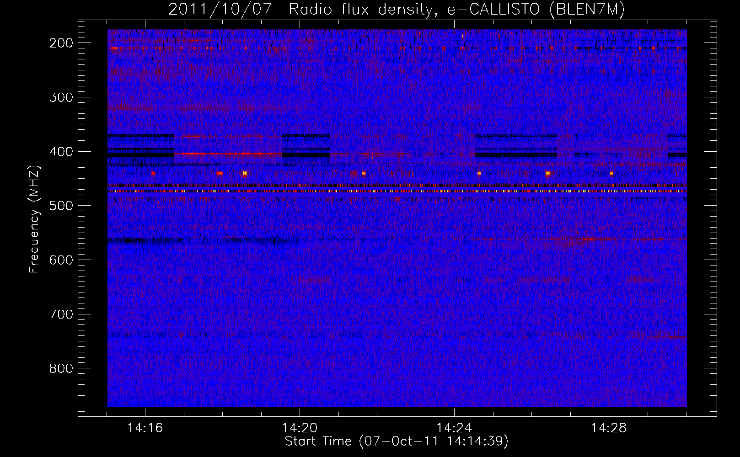
Task: Click the 700 frequency tick label
Action: 61,314
